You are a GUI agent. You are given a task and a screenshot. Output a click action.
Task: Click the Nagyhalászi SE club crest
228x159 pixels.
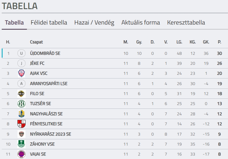pos(21,114)
